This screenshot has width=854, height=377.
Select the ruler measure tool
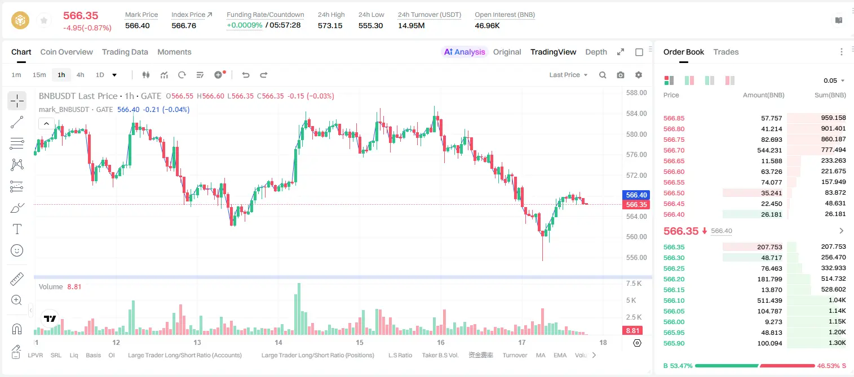pyautogui.click(x=17, y=279)
